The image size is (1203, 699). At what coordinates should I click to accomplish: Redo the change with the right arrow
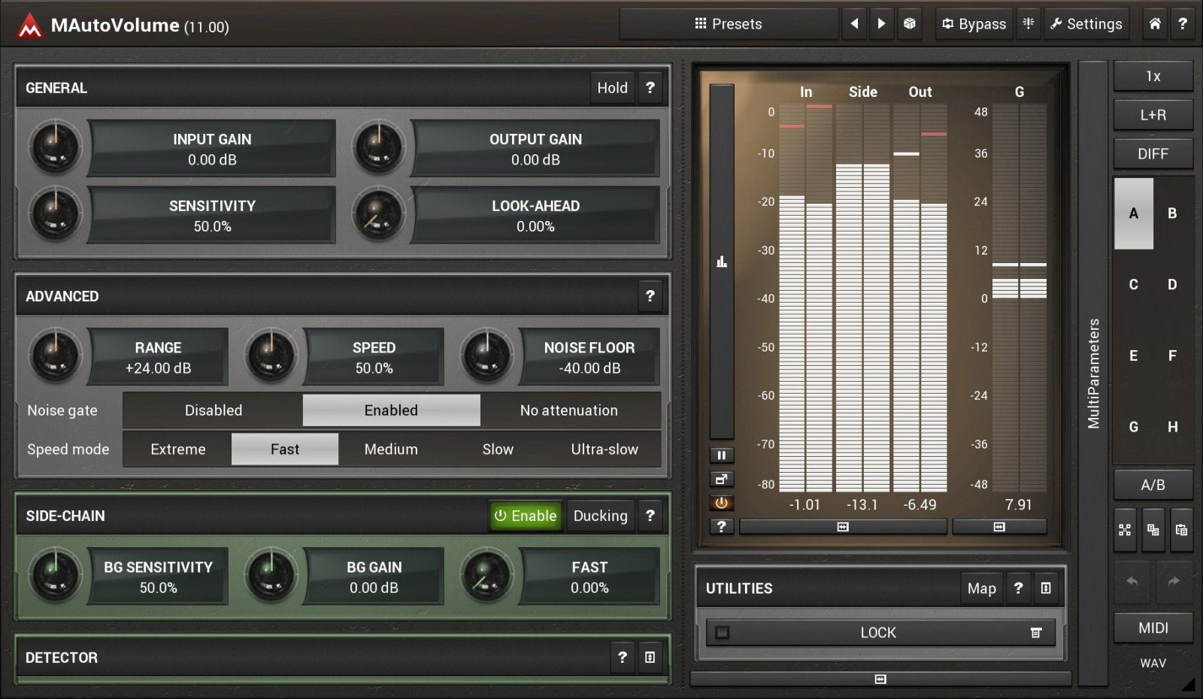point(1173,582)
